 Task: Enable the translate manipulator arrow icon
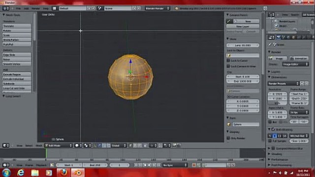click(x=99, y=146)
